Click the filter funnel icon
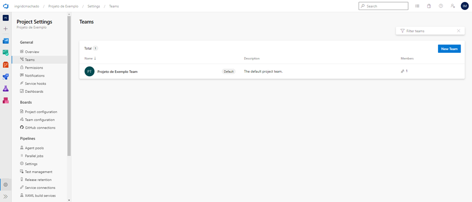The width and height of the screenshot is (472, 202). coord(403,31)
